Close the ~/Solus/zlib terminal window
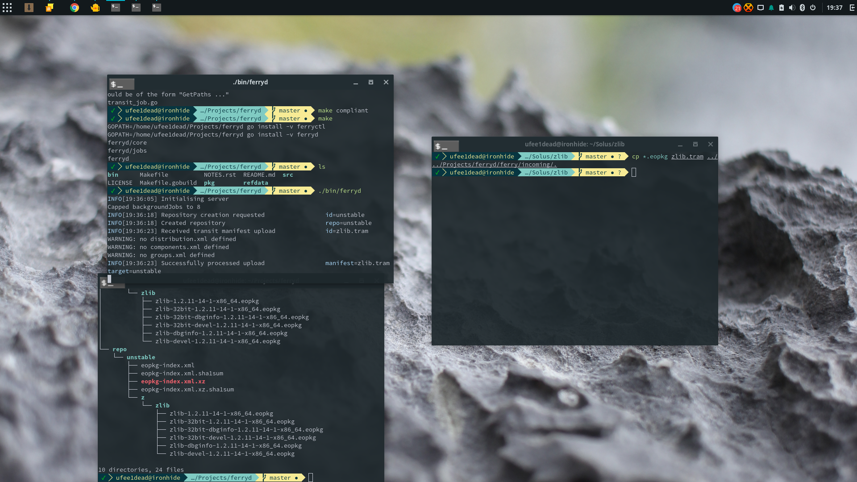 [711, 144]
